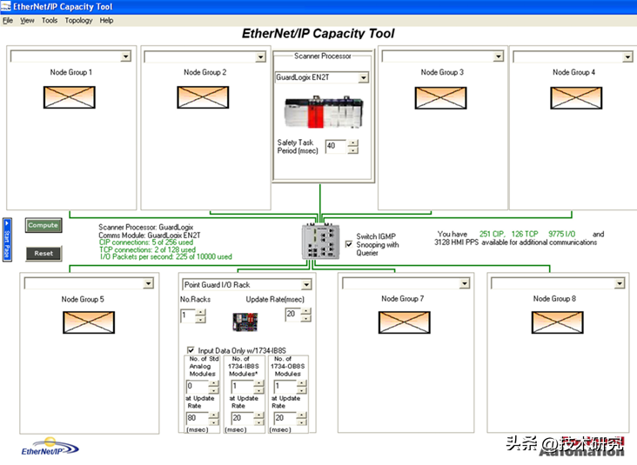Click the Point Guard I/O rack image
This screenshot has height=465, width=637.
pos(245,322)
